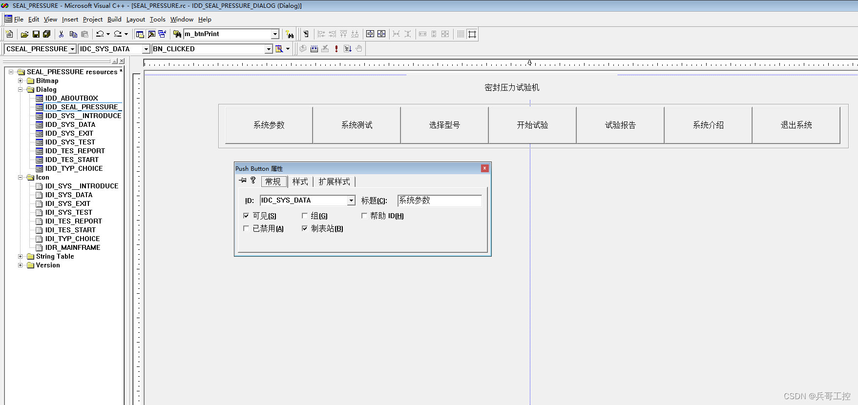The image size is (858, 405).
Task: Click the Test dialog switch icon
Action: (306, 34)
